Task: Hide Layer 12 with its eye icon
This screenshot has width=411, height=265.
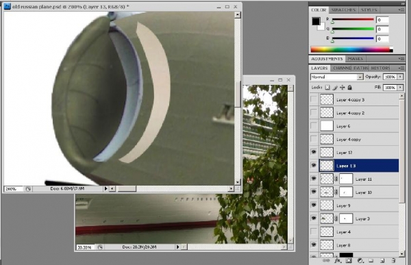Action: (314, 152)
